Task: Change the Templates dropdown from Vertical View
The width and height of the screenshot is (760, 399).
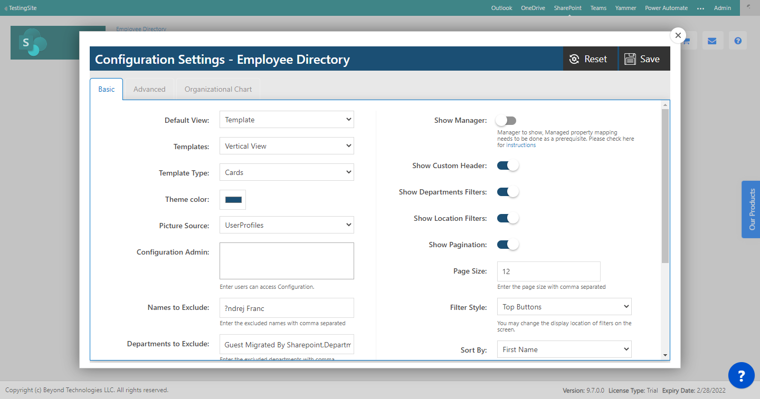Action: tap(287, 146)
